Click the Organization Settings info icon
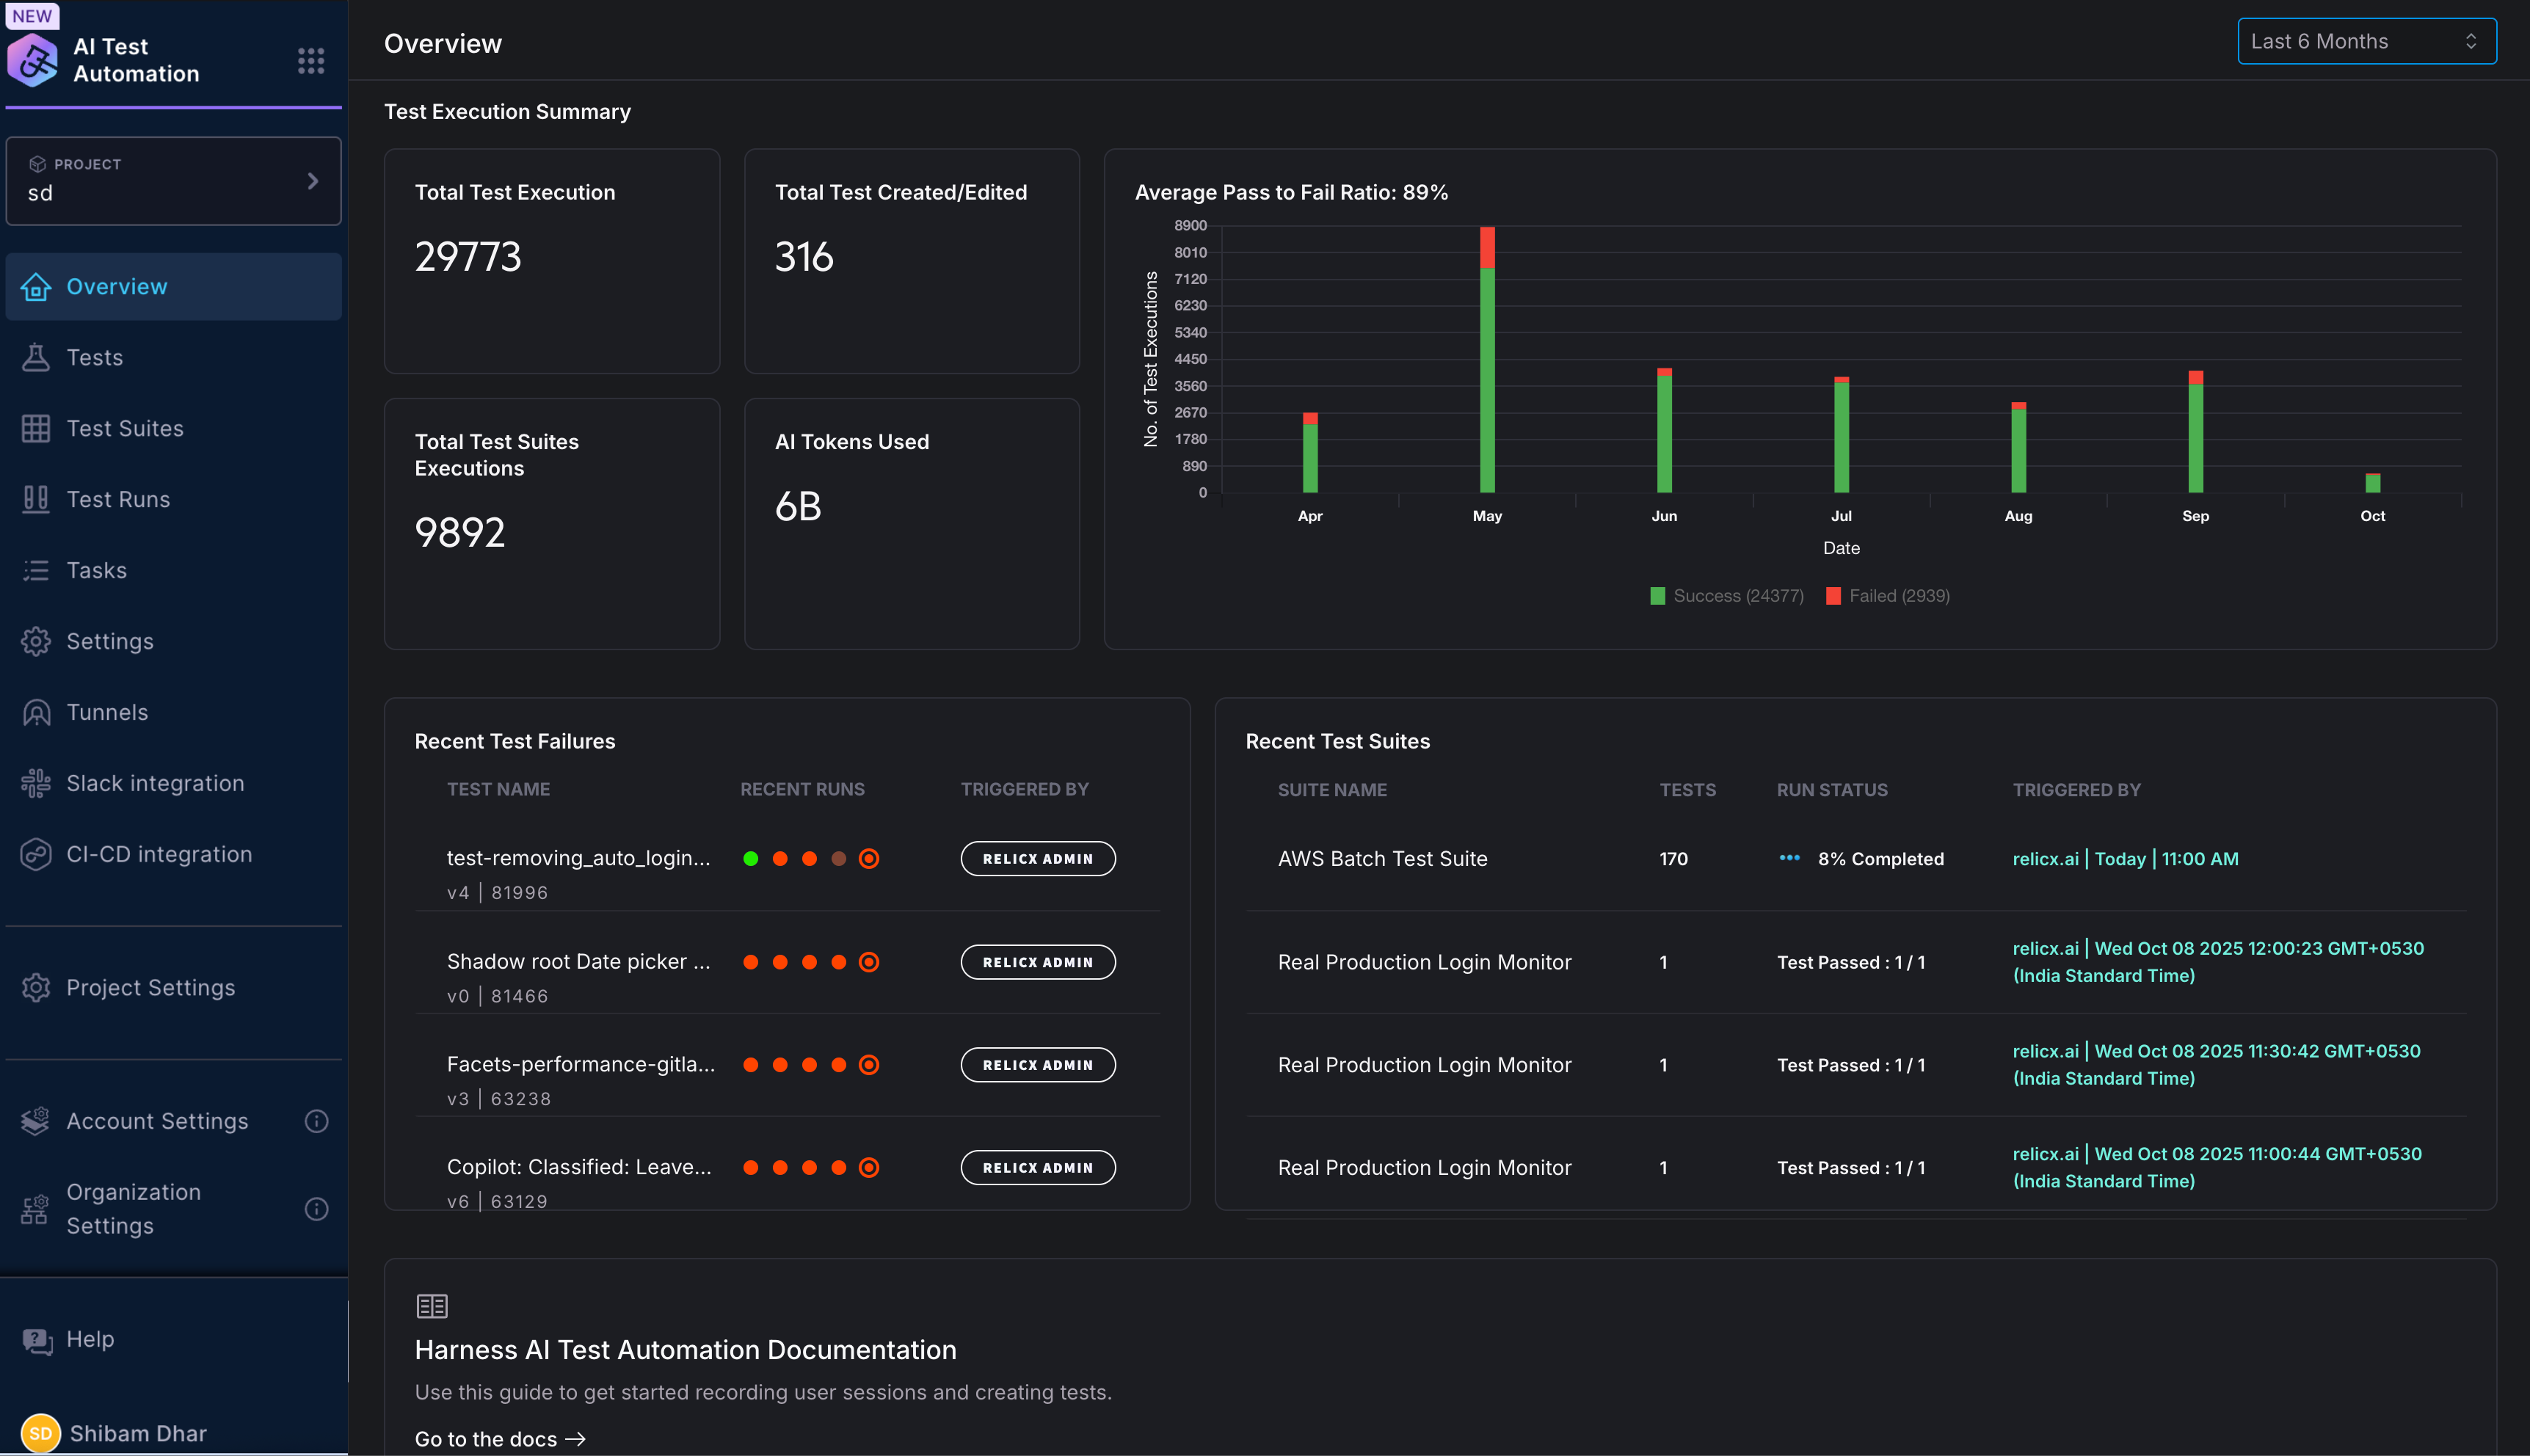 coord(316,1209)
